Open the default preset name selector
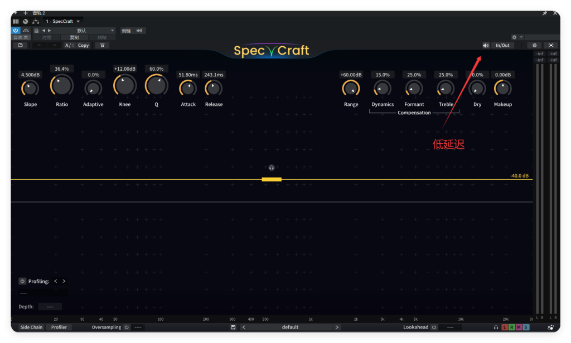571x343 pixels. (x=290, y=327)
